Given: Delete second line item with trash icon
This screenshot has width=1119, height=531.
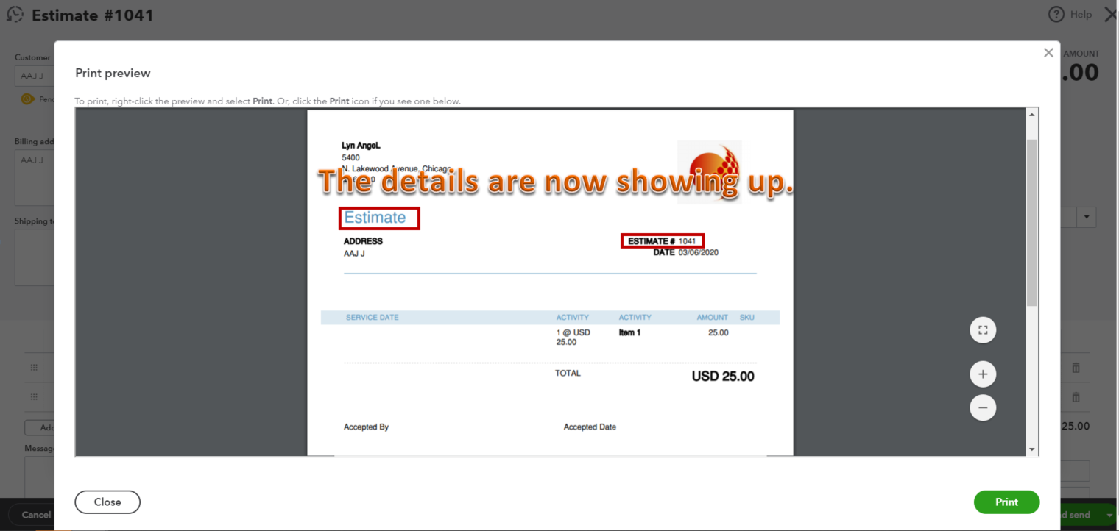Looking at the screenshot, I should pyautogui.click(x=1076, y=397).
